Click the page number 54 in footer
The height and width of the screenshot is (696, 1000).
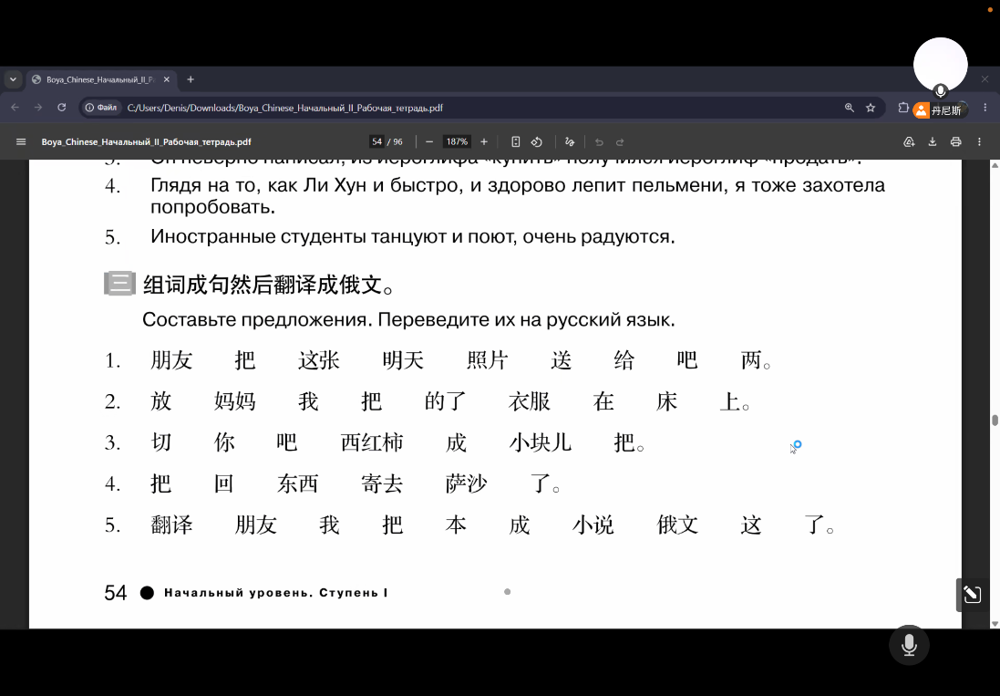[x=116, y=593]
